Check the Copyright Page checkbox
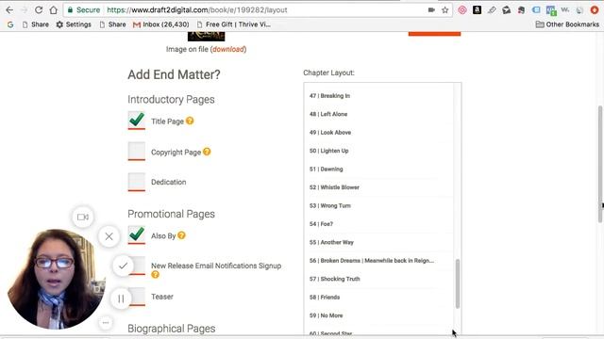The image size is (604, 339). 136,152
